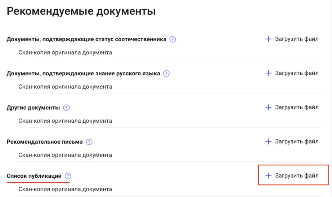Open help tooltip for compatriot status documents
Screen dimensions: 332x197
pos(172,39)
